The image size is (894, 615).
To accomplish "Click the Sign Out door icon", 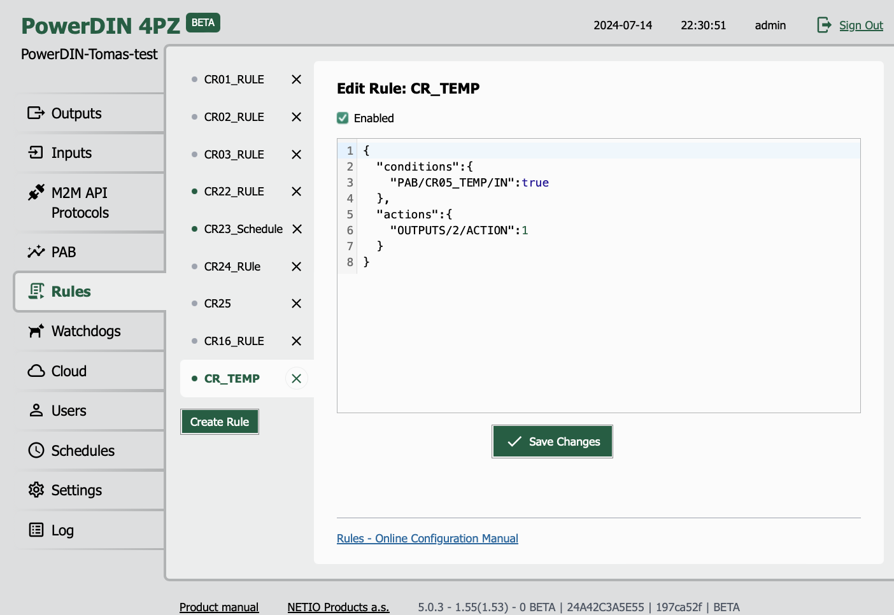I will coord(824,25).
